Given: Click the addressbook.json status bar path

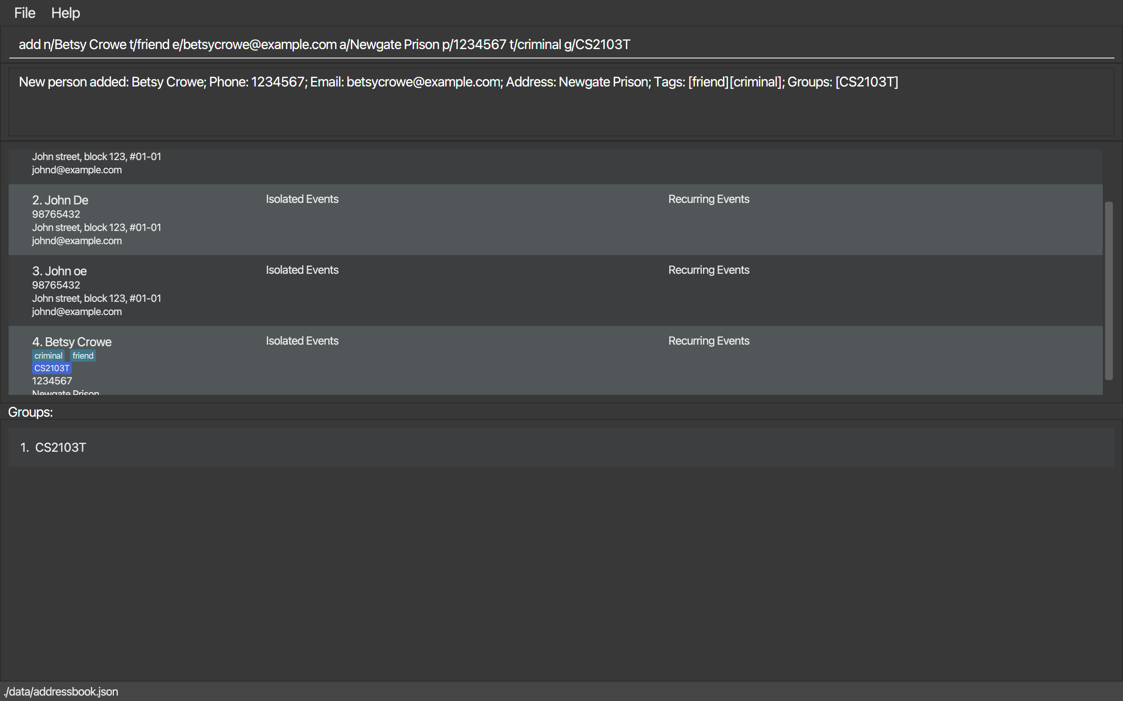Looking at the screenshot, I should pyautogui.click(x=61, y=691).
